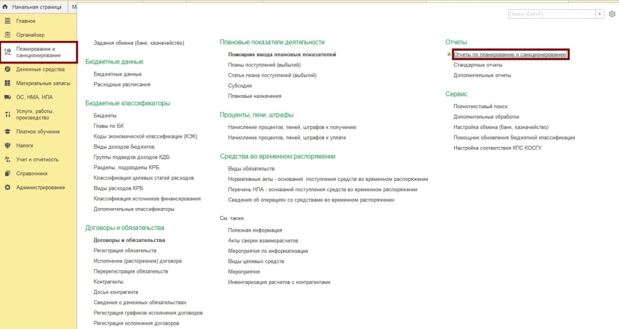Click the truck icon for ОС, НМА, НПА
619x329 pixels.
7,97
